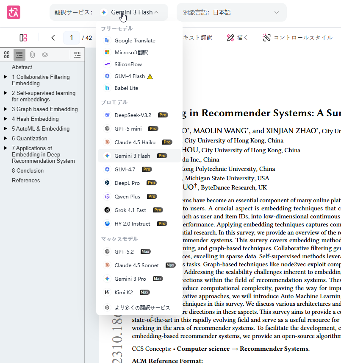Open コントロールスタイル control style
The image size is (341, 363).
pos(297,38)
